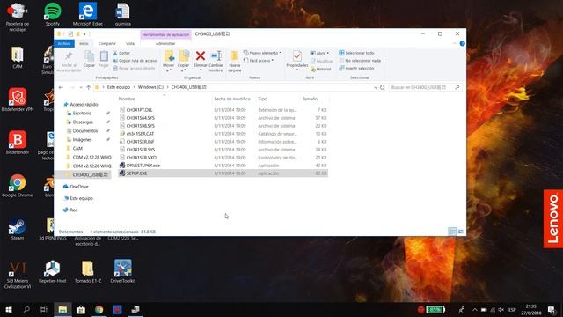Select file CH341PT.DLL
This screenshot has height=317, width=563.
pyautogui.click(x=139, y=110)
